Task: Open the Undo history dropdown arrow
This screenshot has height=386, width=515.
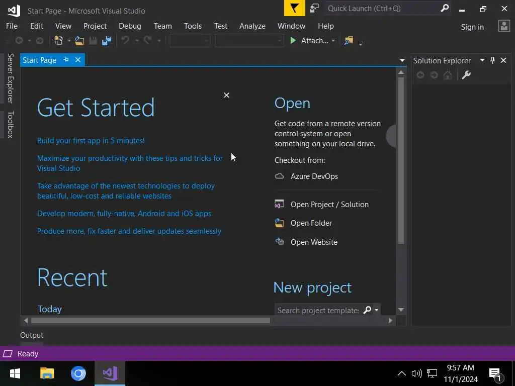Action: pyautogui.click(x=137, y=41)
